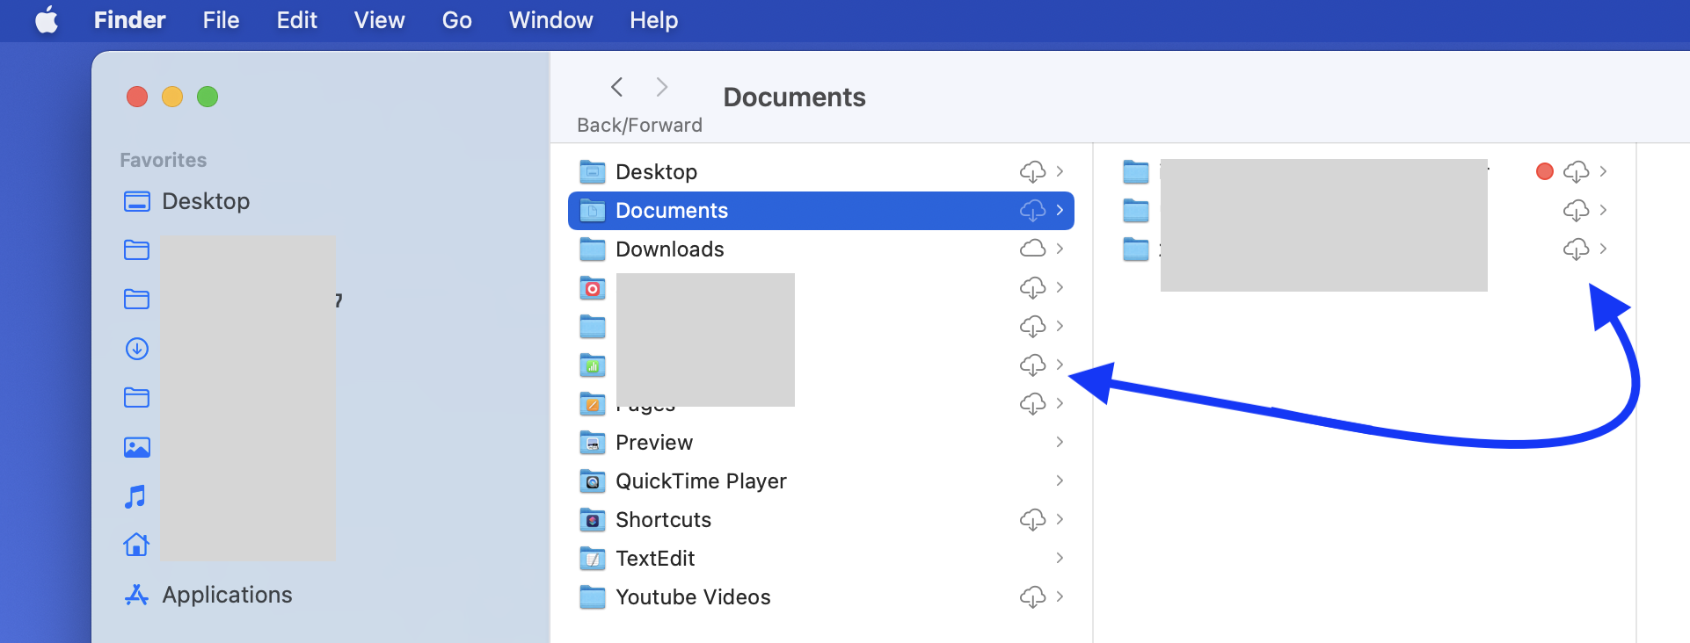
Task: Go back with the Back arrow
Action: [617, 87]
